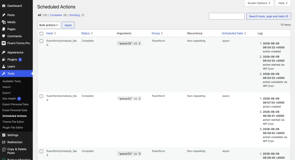Check the row with queueId 1

(x=41, y=41)
